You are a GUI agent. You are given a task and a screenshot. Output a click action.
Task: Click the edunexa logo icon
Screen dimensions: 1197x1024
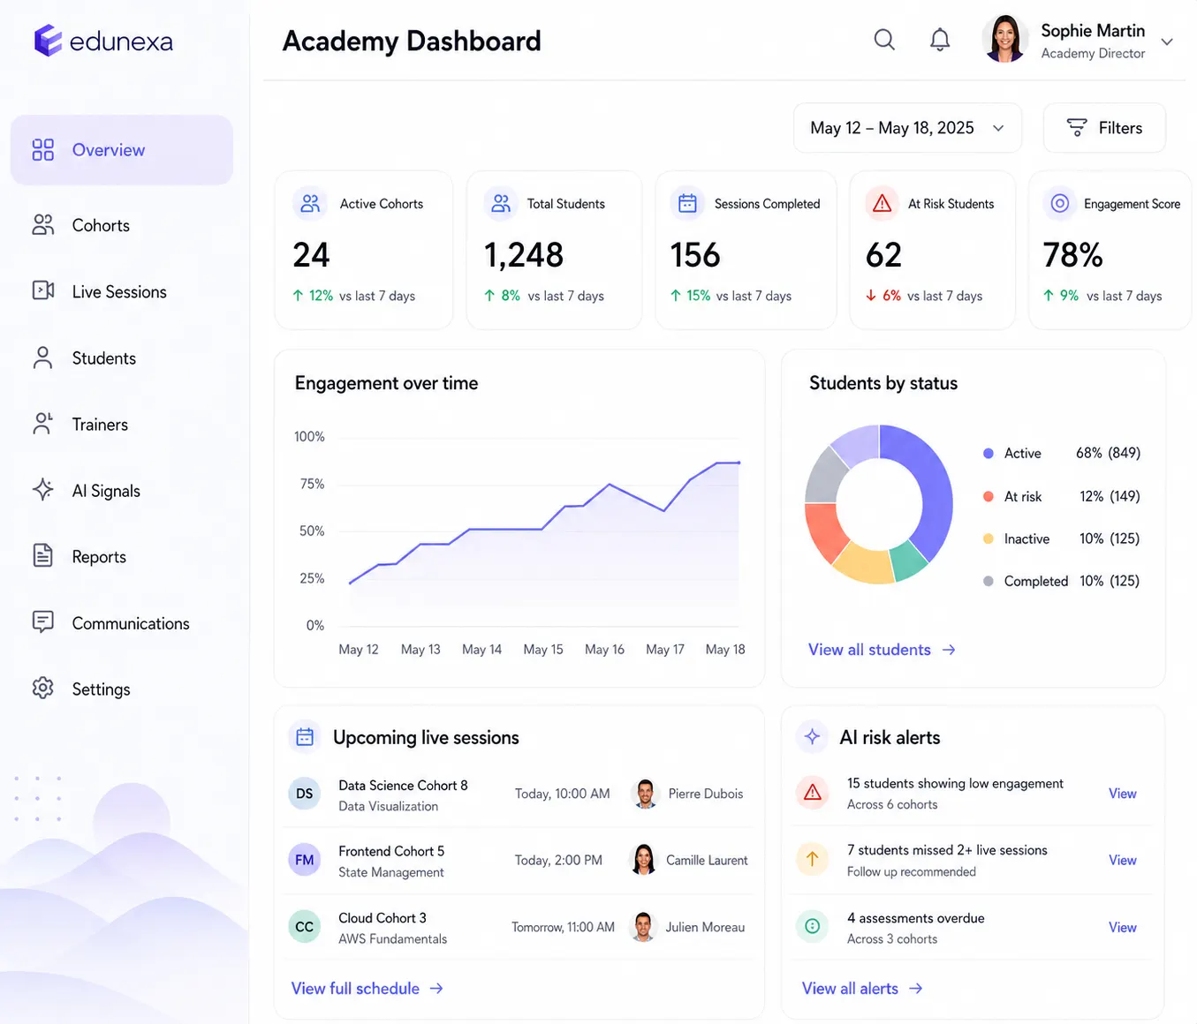pyautogui.click(x=48, y=41)
